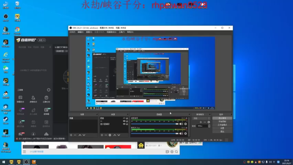Toggle visibility eye of 显示器捕获 source
This screenshot has height=165, width=293.
click(x=124, y=124)
